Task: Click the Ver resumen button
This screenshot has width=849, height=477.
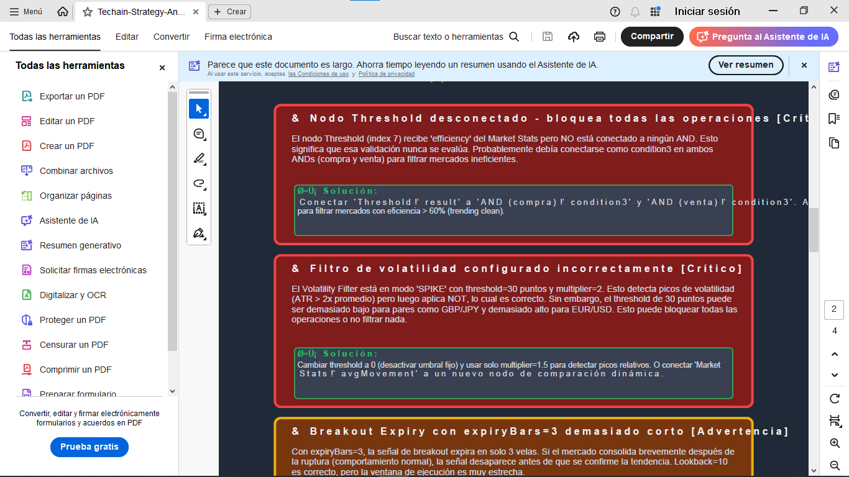Action: click(x=746, y=65)
